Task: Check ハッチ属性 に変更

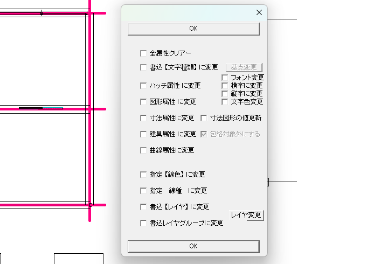Action: click(143, 86)
